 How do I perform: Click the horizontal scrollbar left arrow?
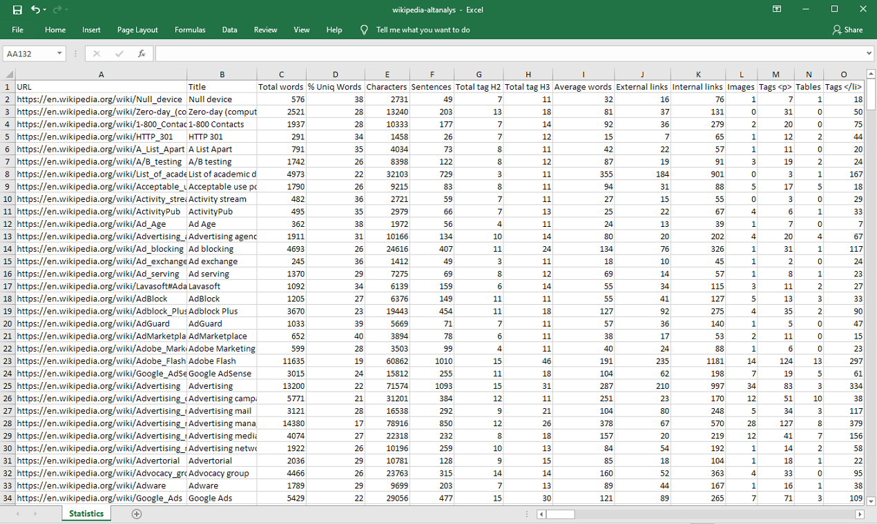click(x=542, y=514)
